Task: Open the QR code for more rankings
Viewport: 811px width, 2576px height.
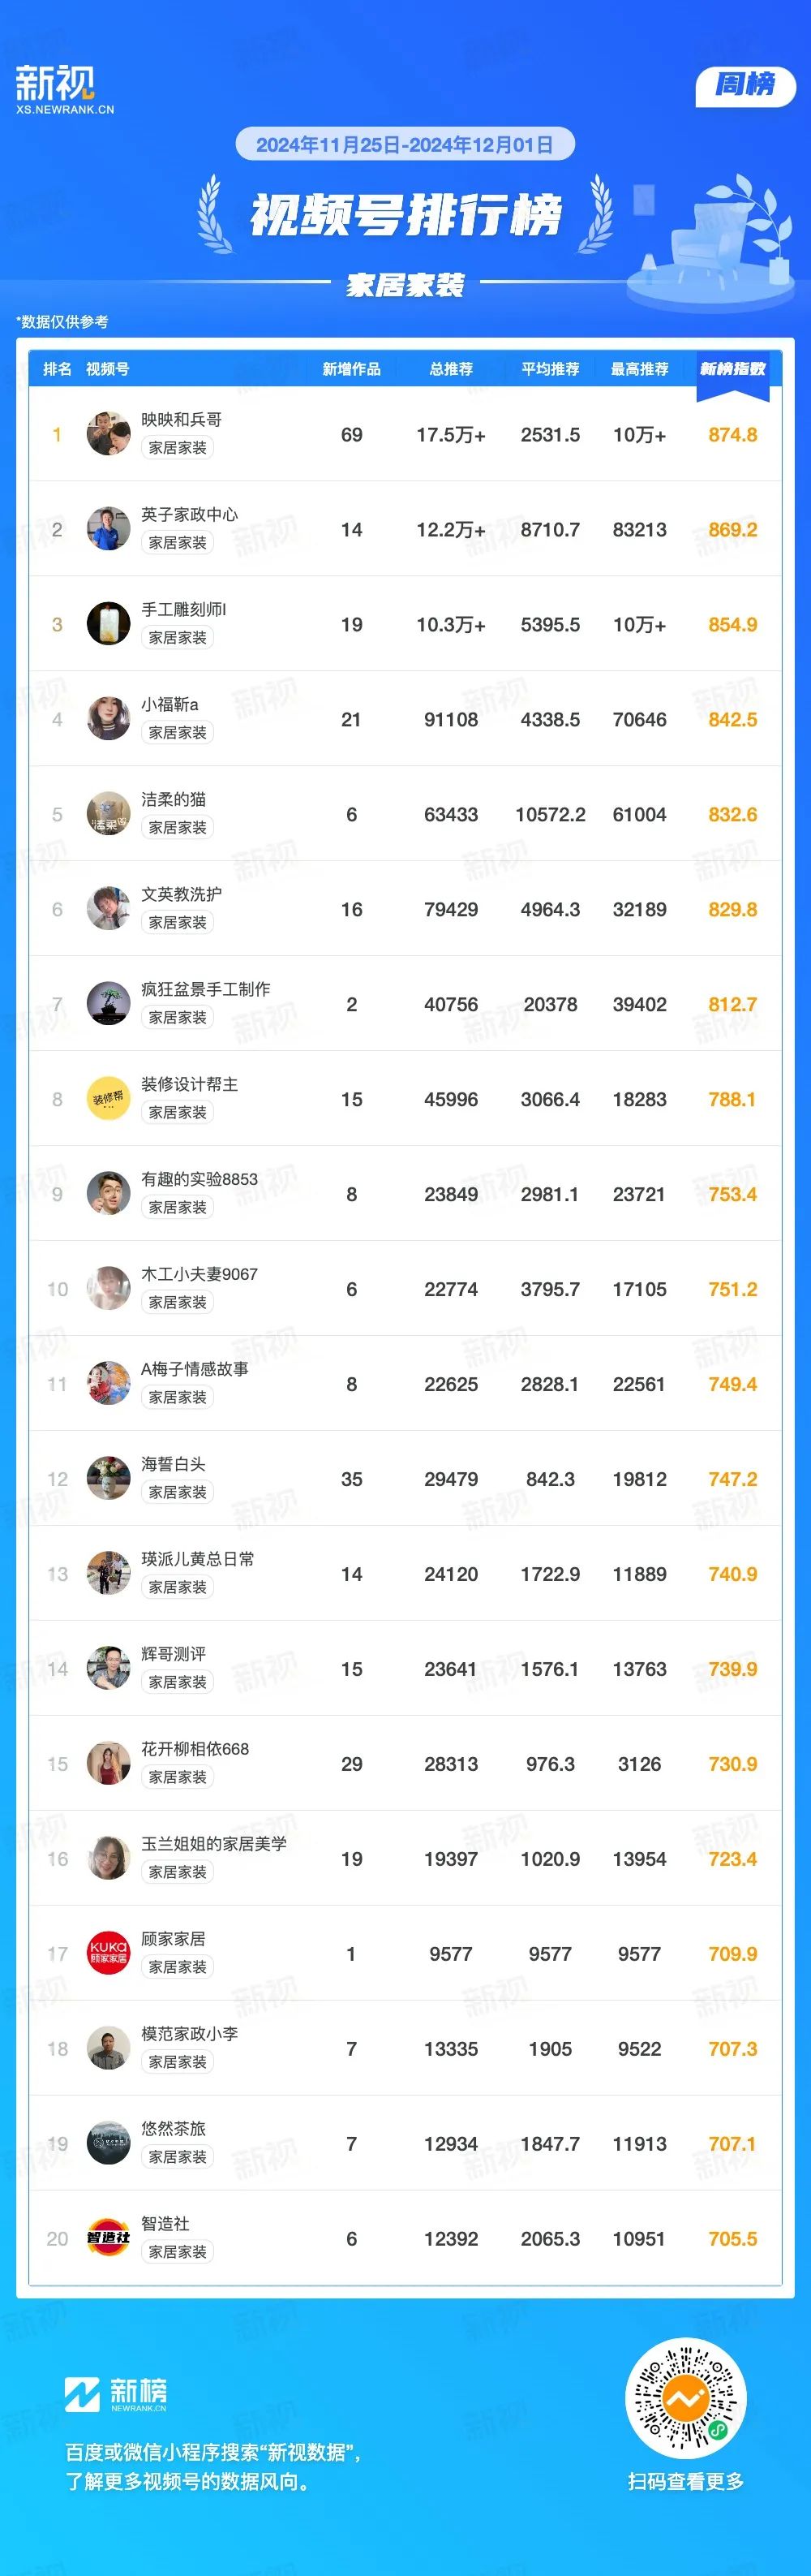Action: (x=685, y=2398)
